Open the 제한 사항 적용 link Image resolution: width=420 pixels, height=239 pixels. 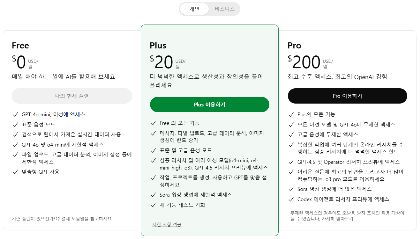tap(166, 224)
